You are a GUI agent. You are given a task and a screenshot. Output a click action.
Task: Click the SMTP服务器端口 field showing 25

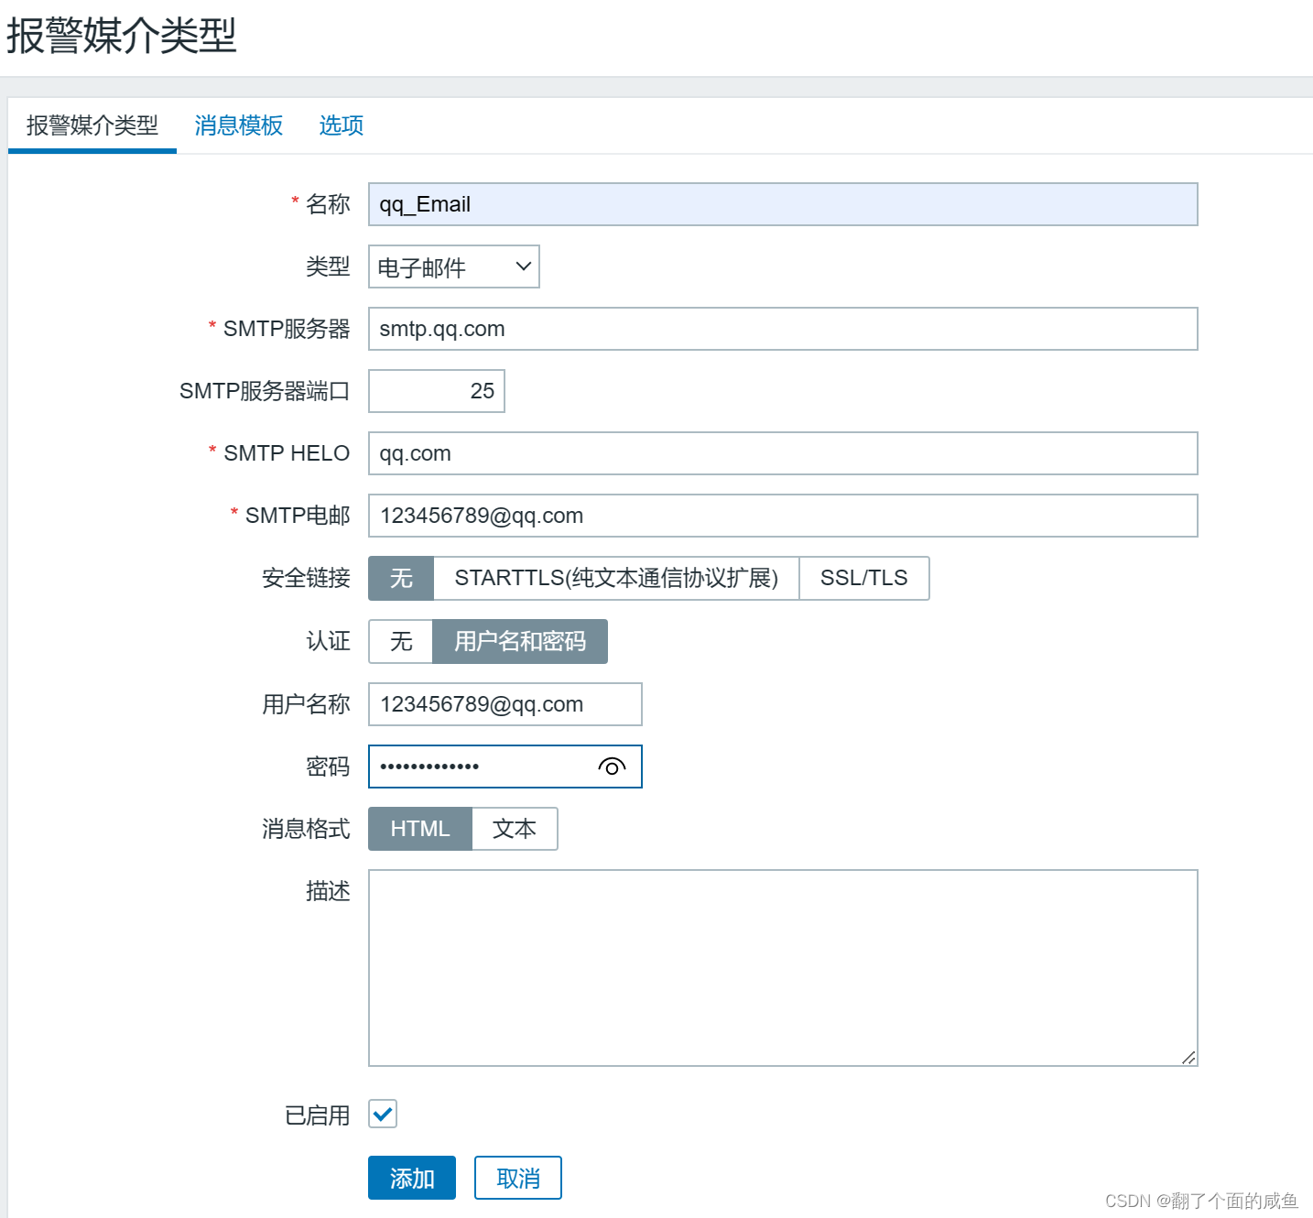pos(437,391)
